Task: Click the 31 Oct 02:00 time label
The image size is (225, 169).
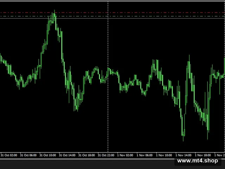Action: [9, 155]
